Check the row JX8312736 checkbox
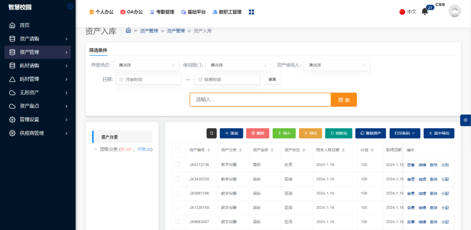471x230 pixels. tap(178, 165)
